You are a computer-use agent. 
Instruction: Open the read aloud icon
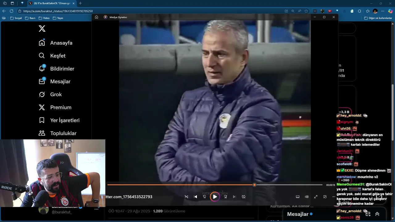tap(300, 11)
